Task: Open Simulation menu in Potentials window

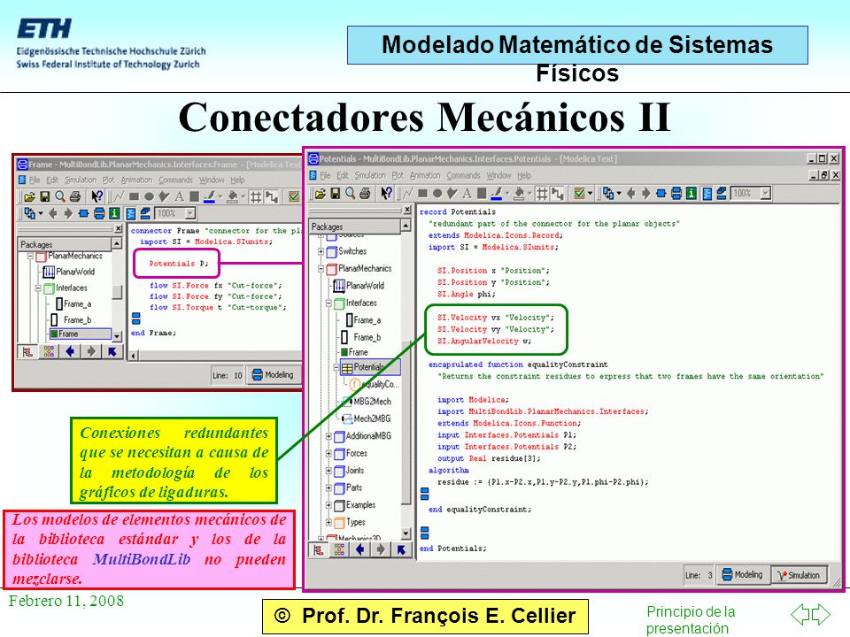Action: [370, 175]
